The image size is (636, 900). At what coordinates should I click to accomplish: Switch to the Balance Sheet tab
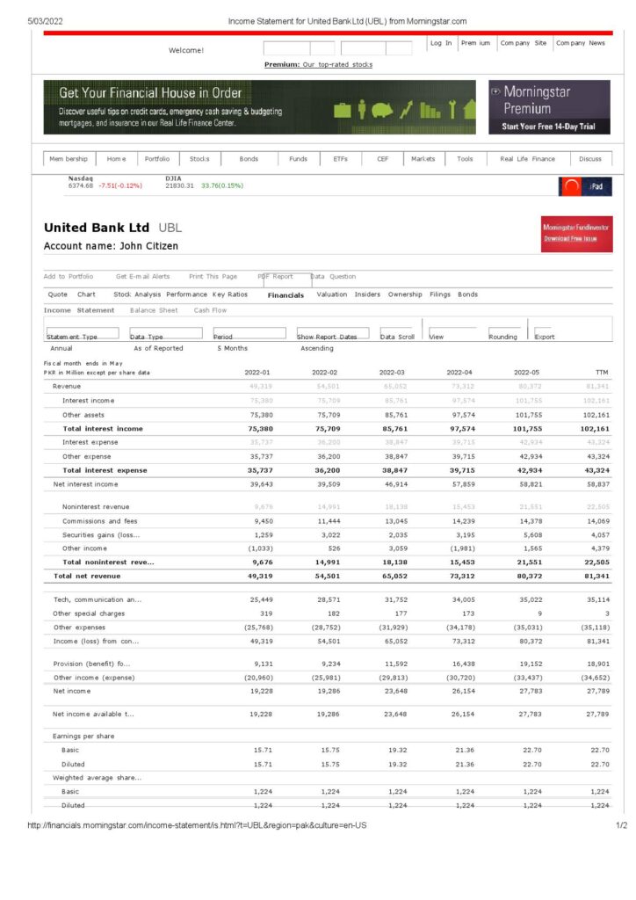click(x=154, y=310)
